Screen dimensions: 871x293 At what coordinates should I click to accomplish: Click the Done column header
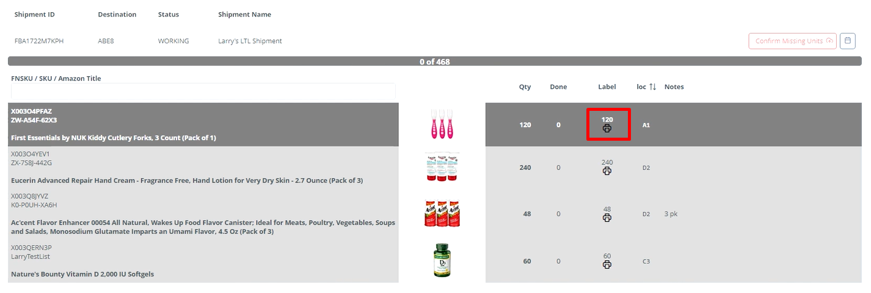pos(558,87)
